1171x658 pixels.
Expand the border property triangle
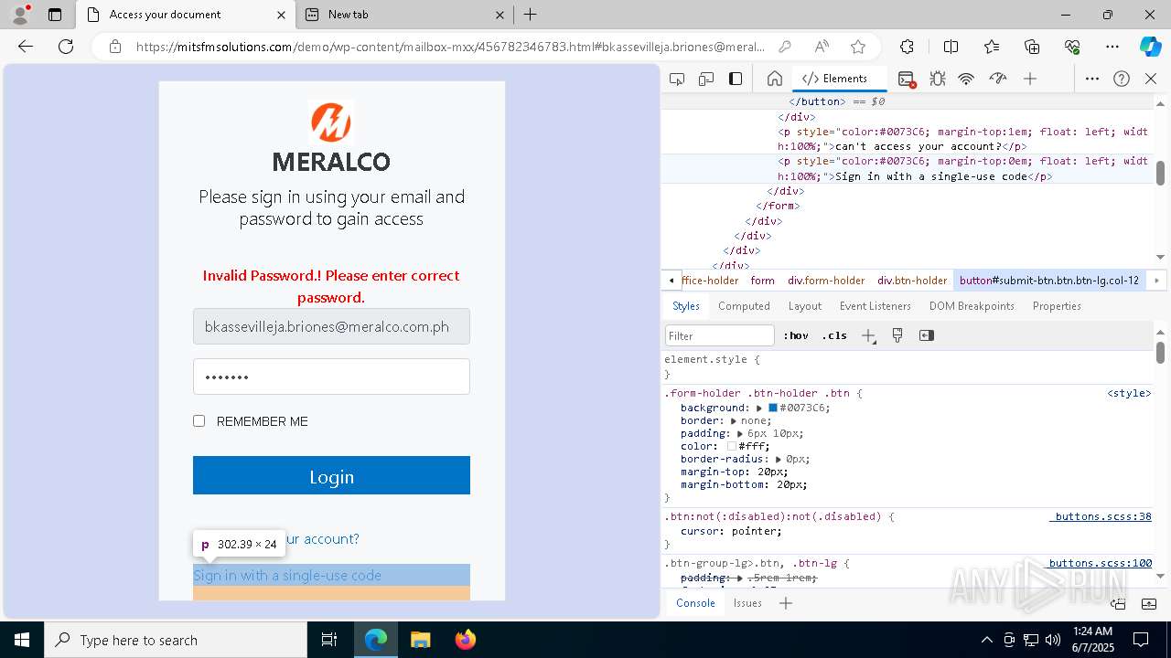coord(734,420)
